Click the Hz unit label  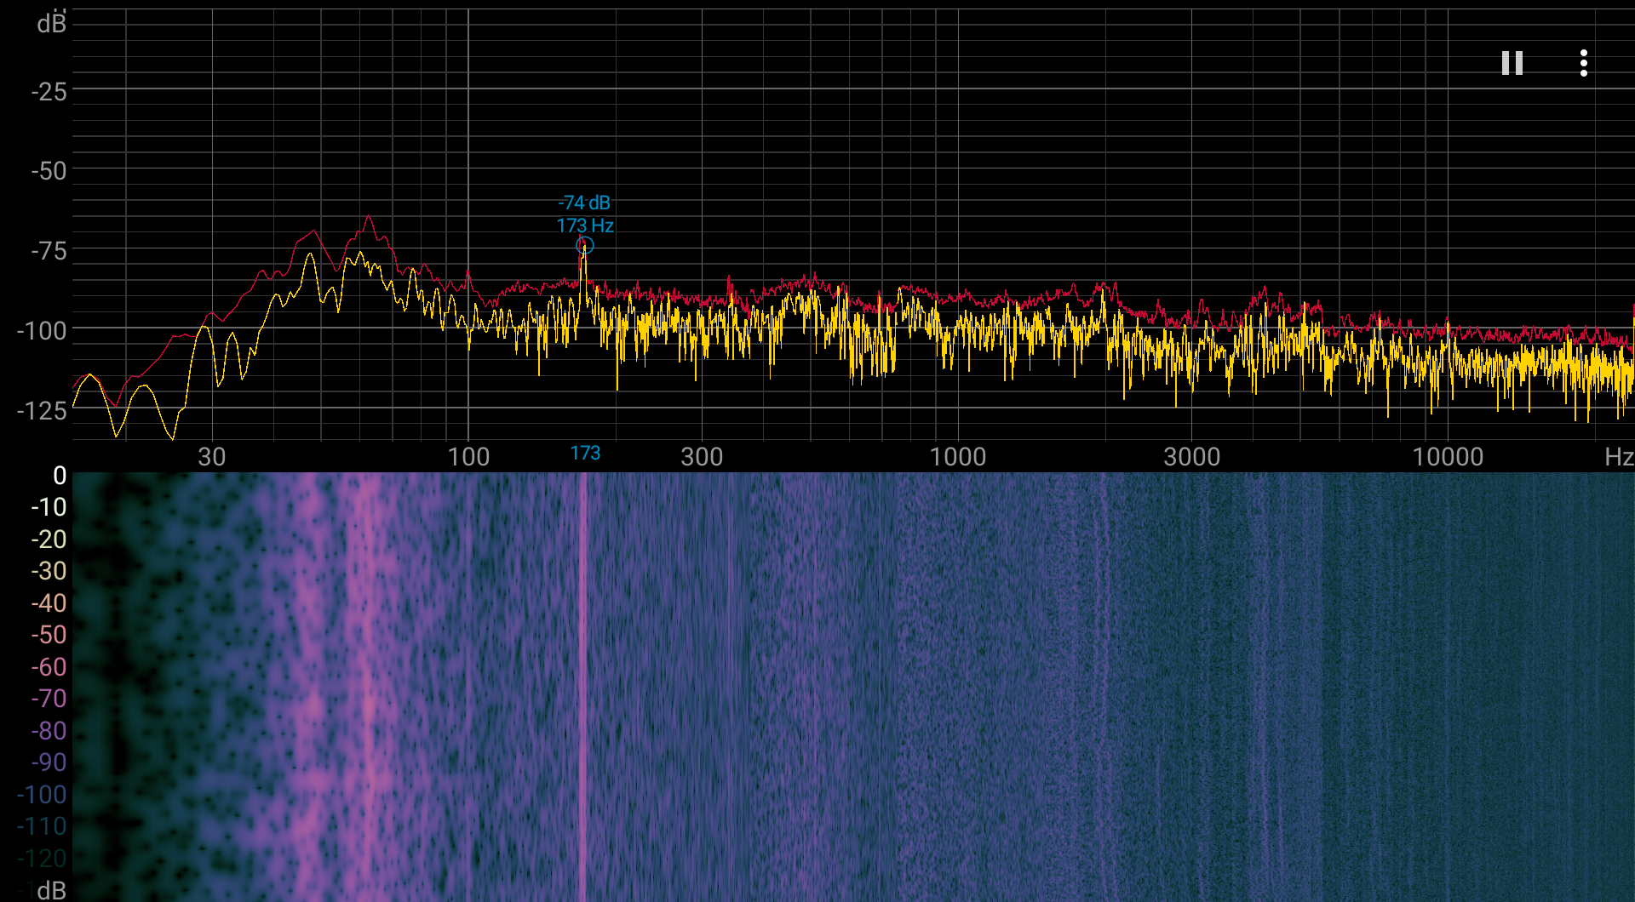(1619, 457)
